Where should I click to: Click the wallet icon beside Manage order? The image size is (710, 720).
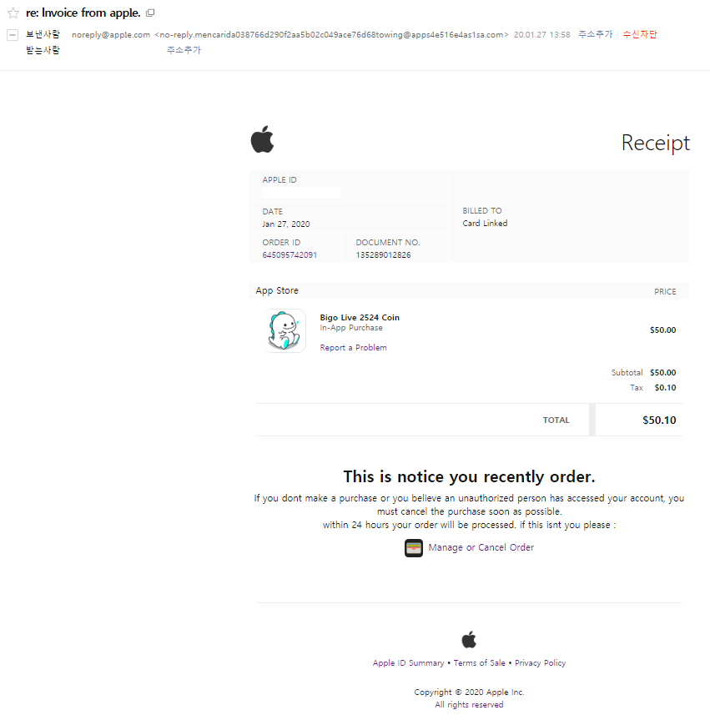coord(414,548)
